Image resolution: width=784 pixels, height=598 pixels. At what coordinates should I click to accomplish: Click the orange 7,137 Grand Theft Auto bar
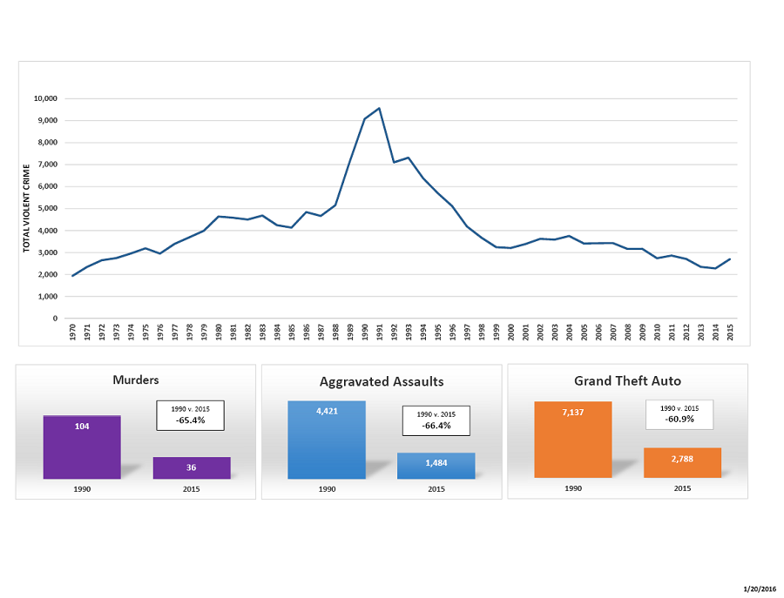(x=573, y=440)
